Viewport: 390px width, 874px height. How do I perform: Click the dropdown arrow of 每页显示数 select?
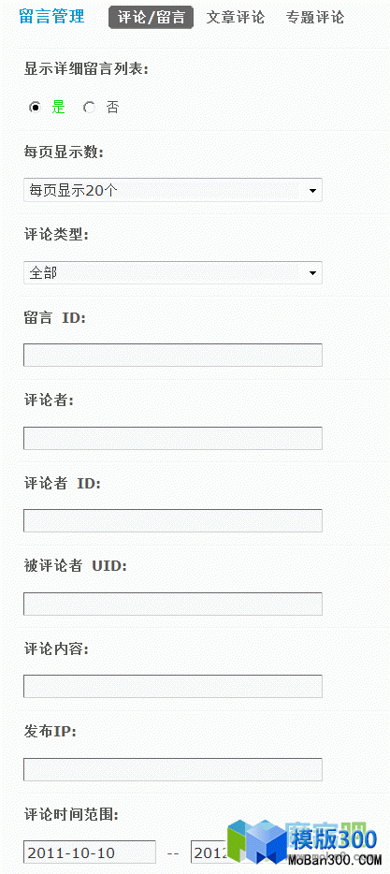coord(312,191)
